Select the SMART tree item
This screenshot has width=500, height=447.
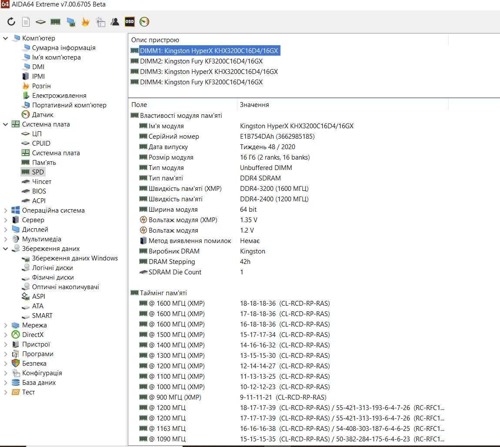click(42, 316)
